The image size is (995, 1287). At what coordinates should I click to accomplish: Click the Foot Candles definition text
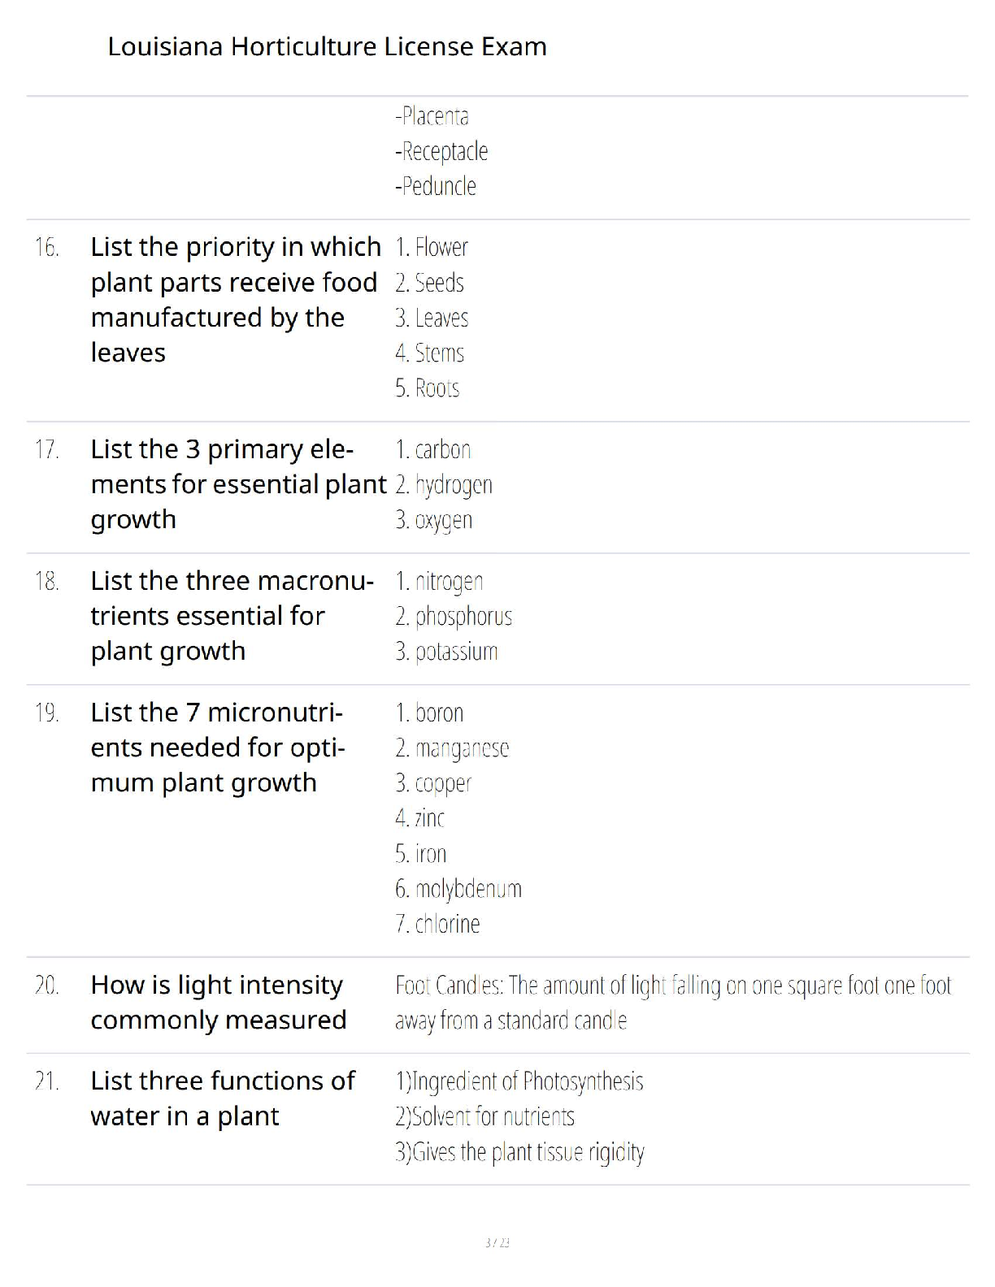(673, 1003)
